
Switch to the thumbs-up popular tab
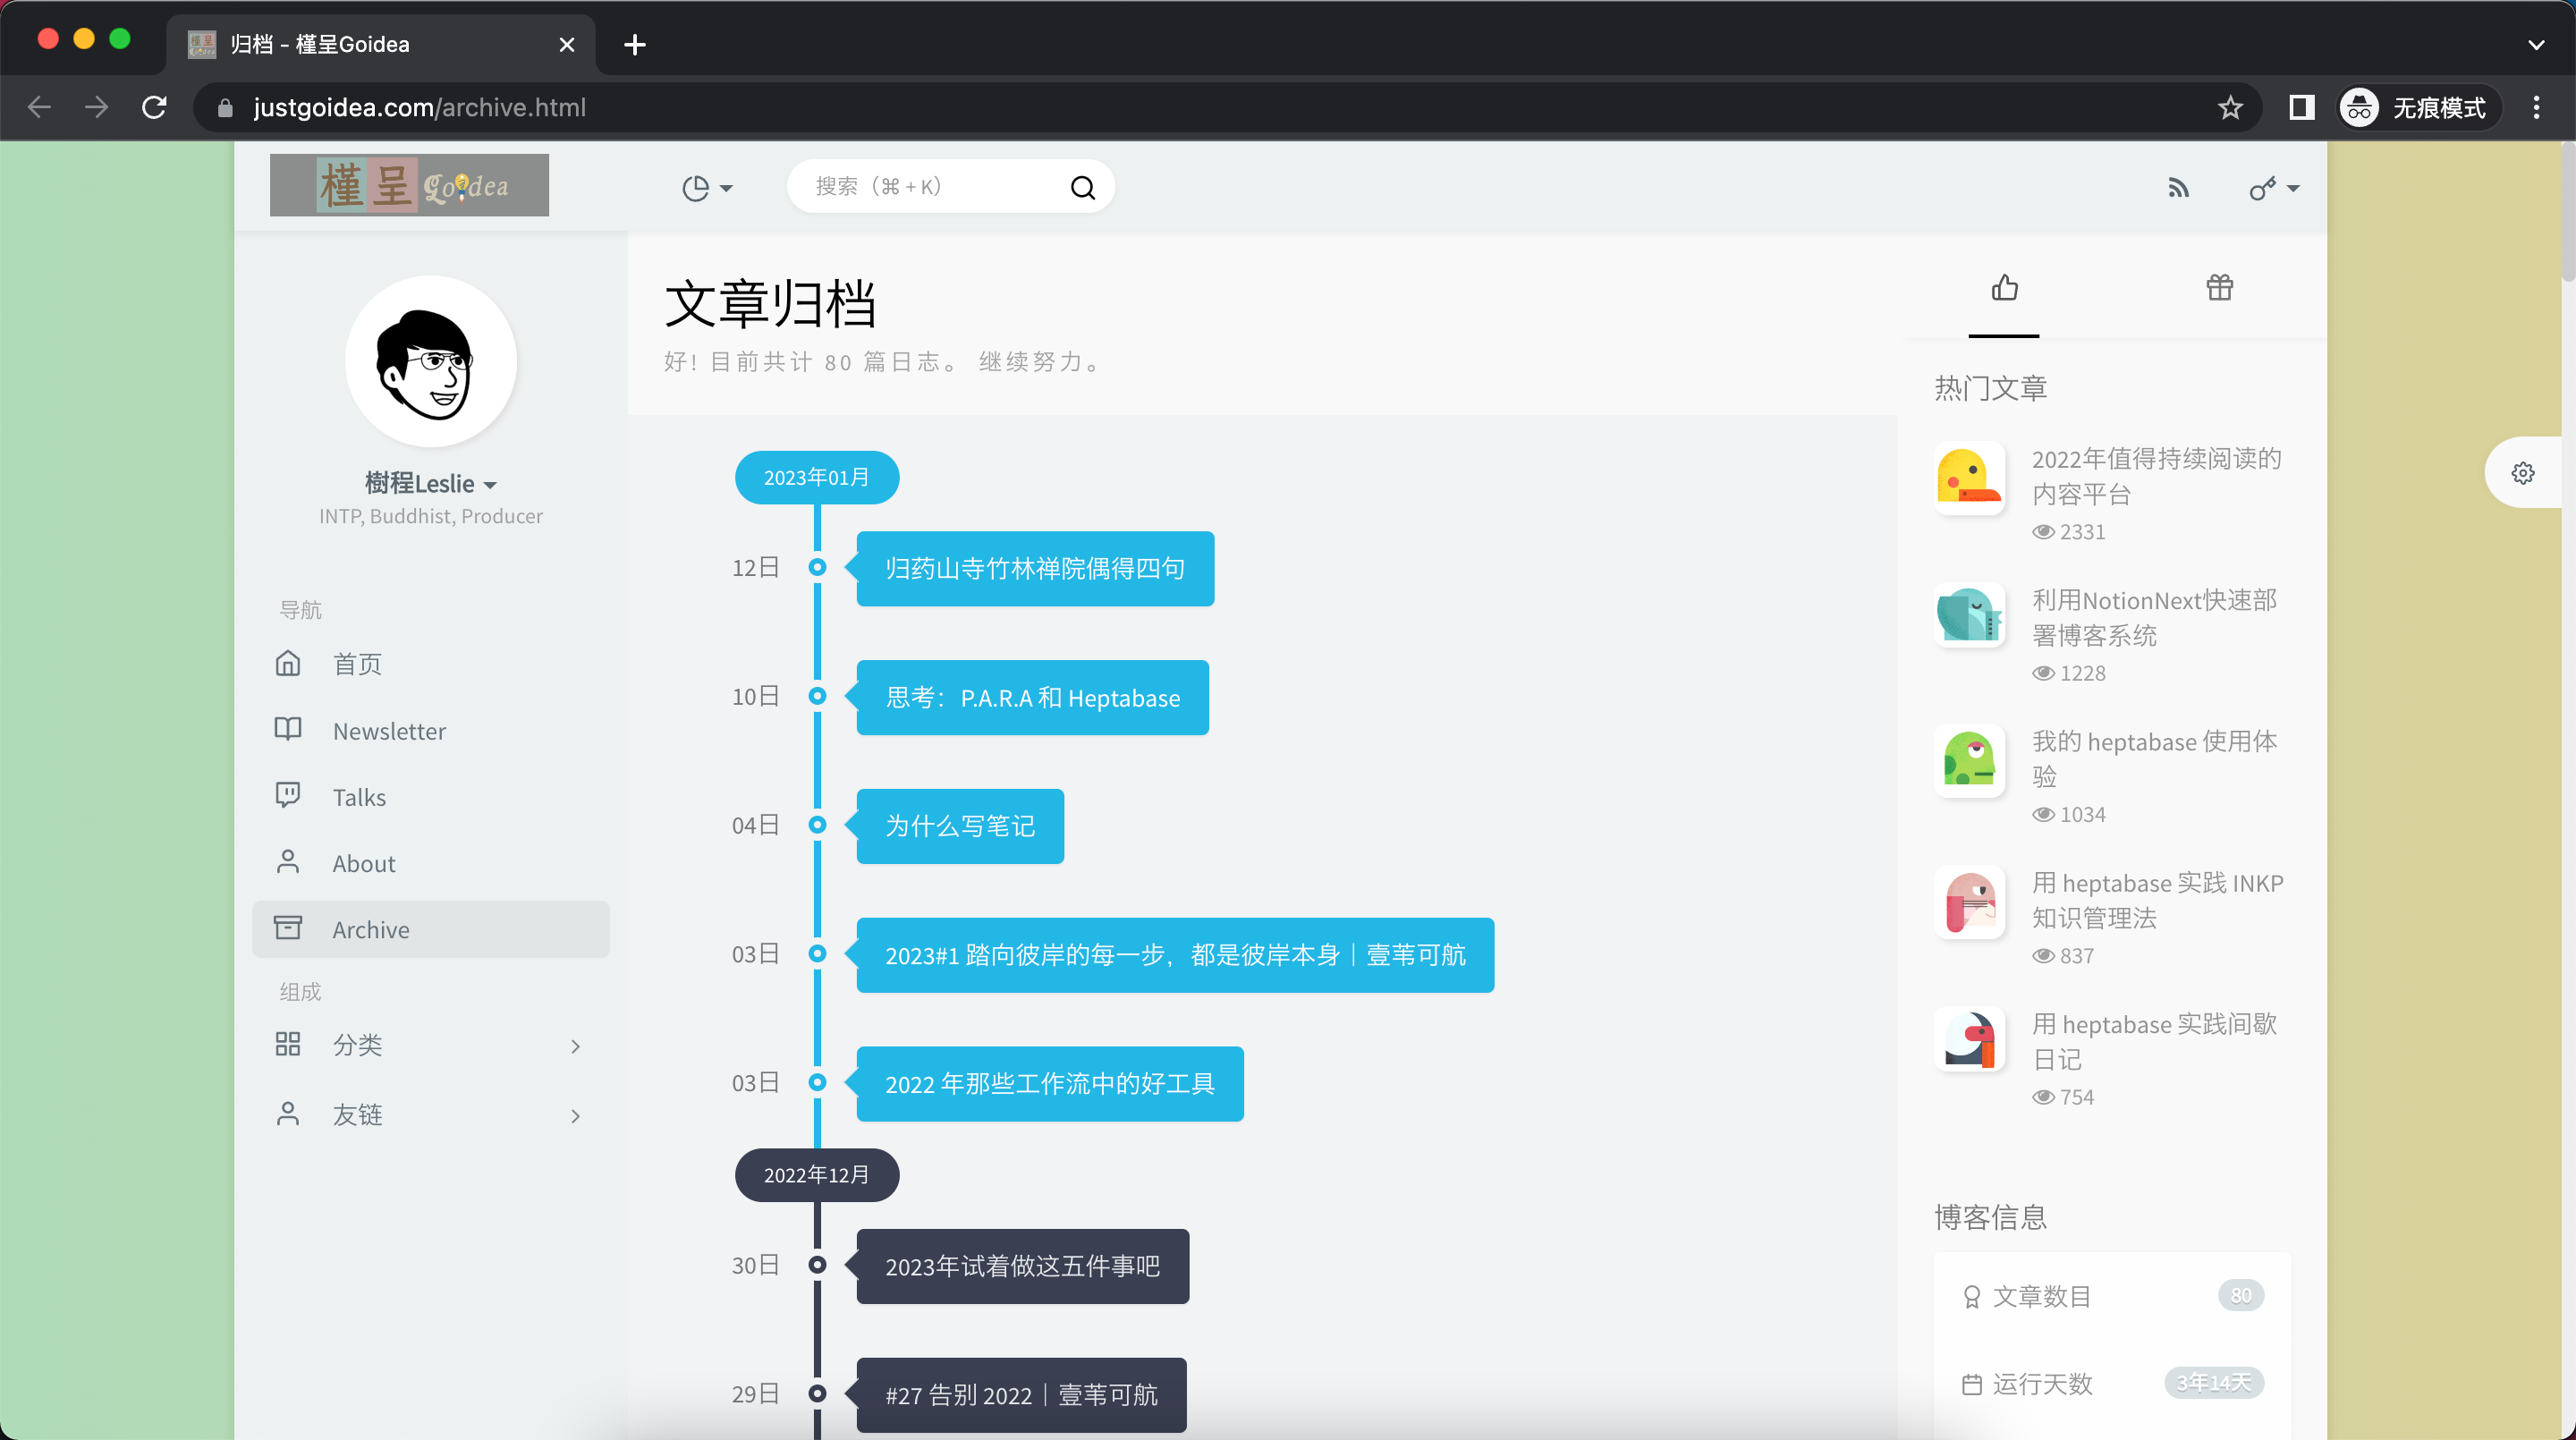coord(2004,289)
